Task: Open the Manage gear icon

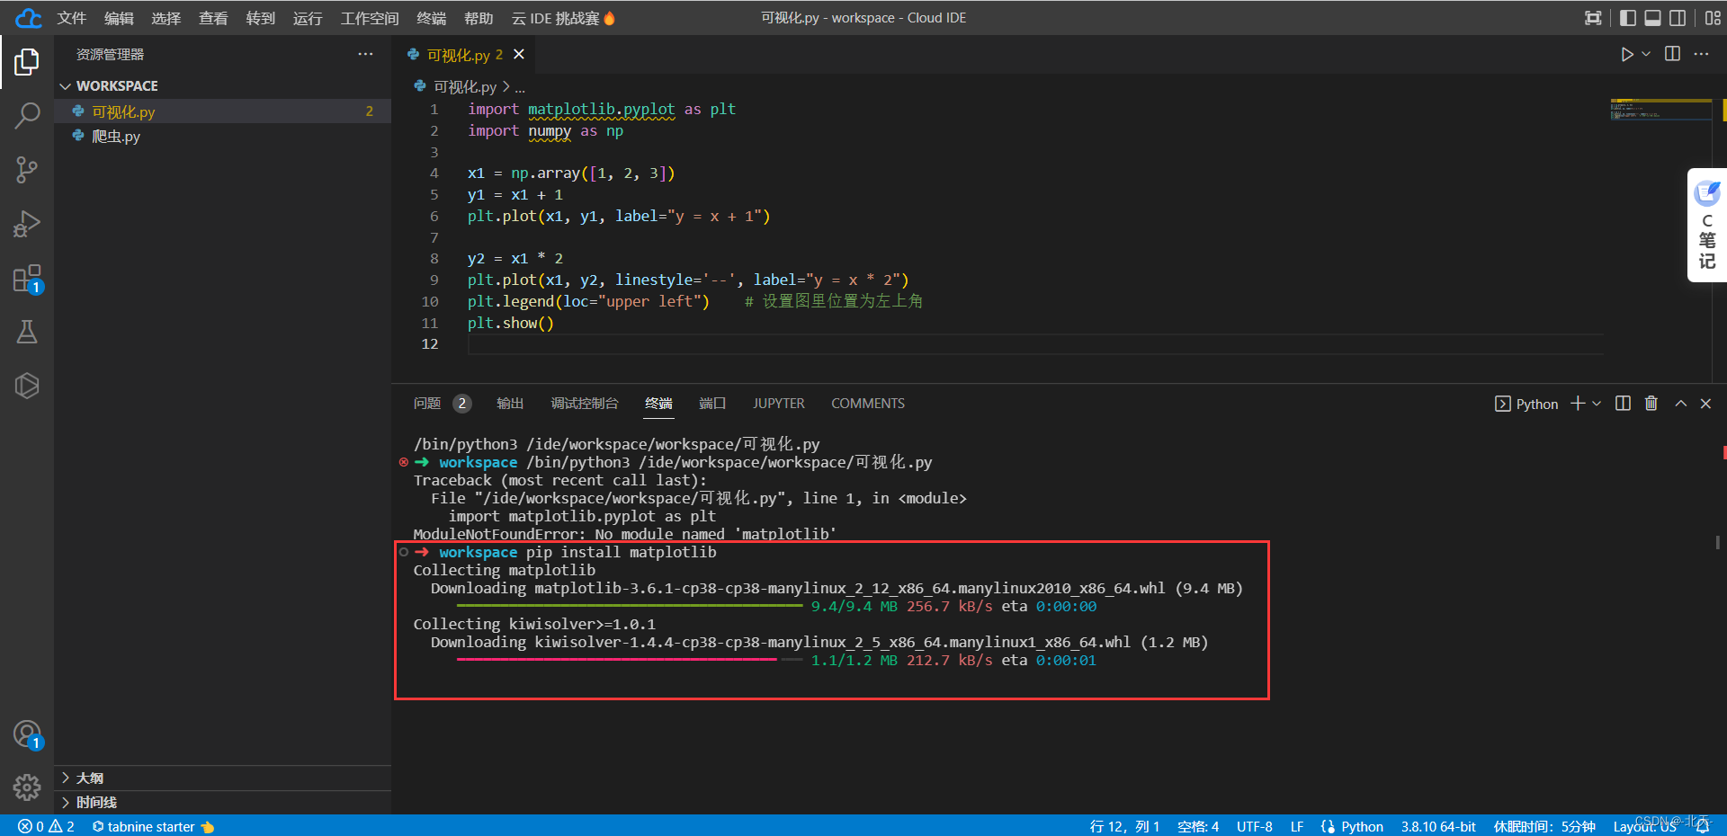Action: tap(27, 787)
